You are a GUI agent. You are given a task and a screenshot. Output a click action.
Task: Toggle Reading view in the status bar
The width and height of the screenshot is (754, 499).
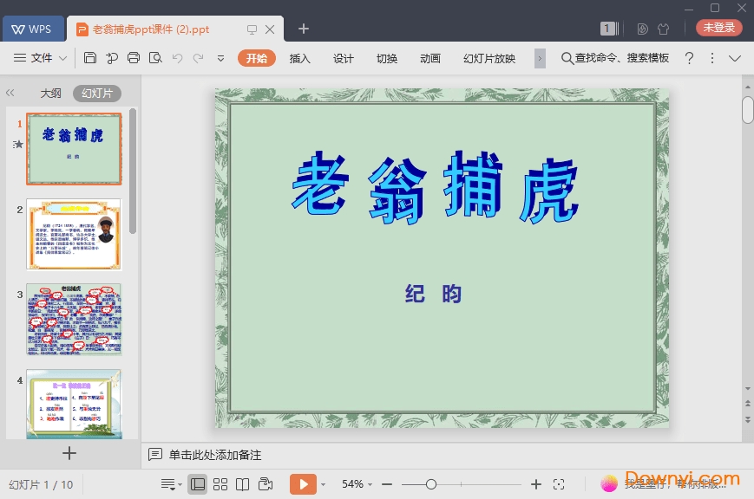pos(243,484)
